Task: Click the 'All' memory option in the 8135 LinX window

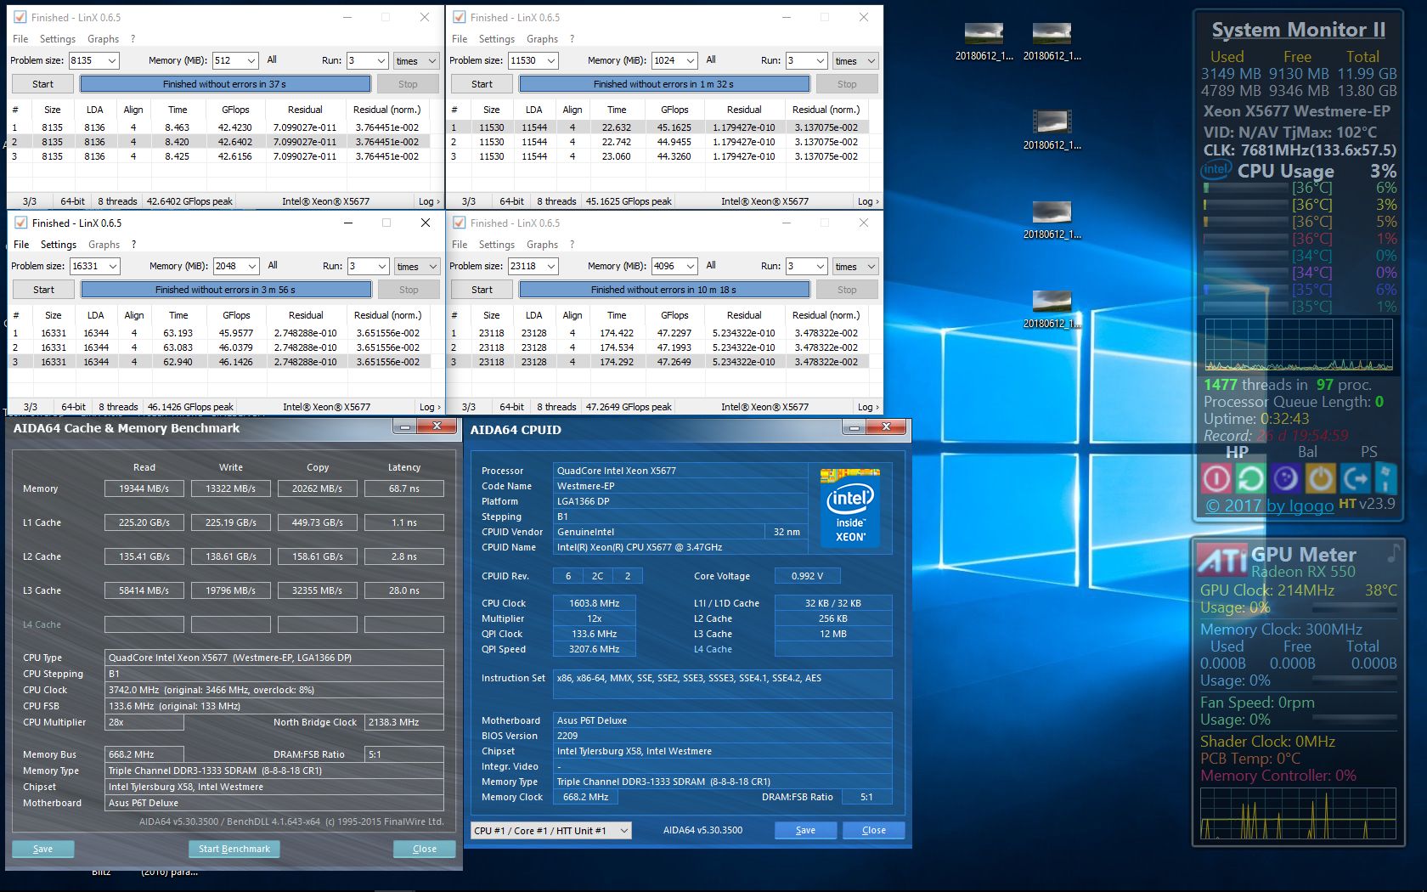Action: pos(272,59)
